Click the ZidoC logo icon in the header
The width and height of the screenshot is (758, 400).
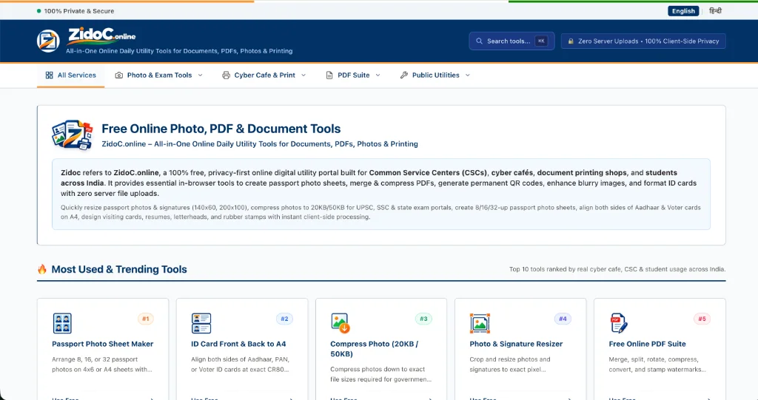coord(48,41)
